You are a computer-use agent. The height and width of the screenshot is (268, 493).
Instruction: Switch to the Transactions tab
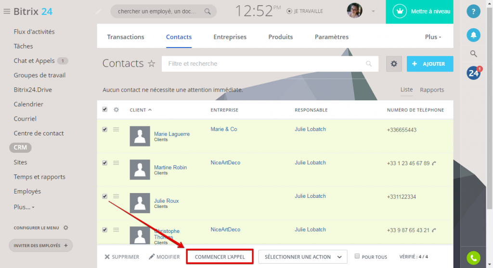[126, 37]
